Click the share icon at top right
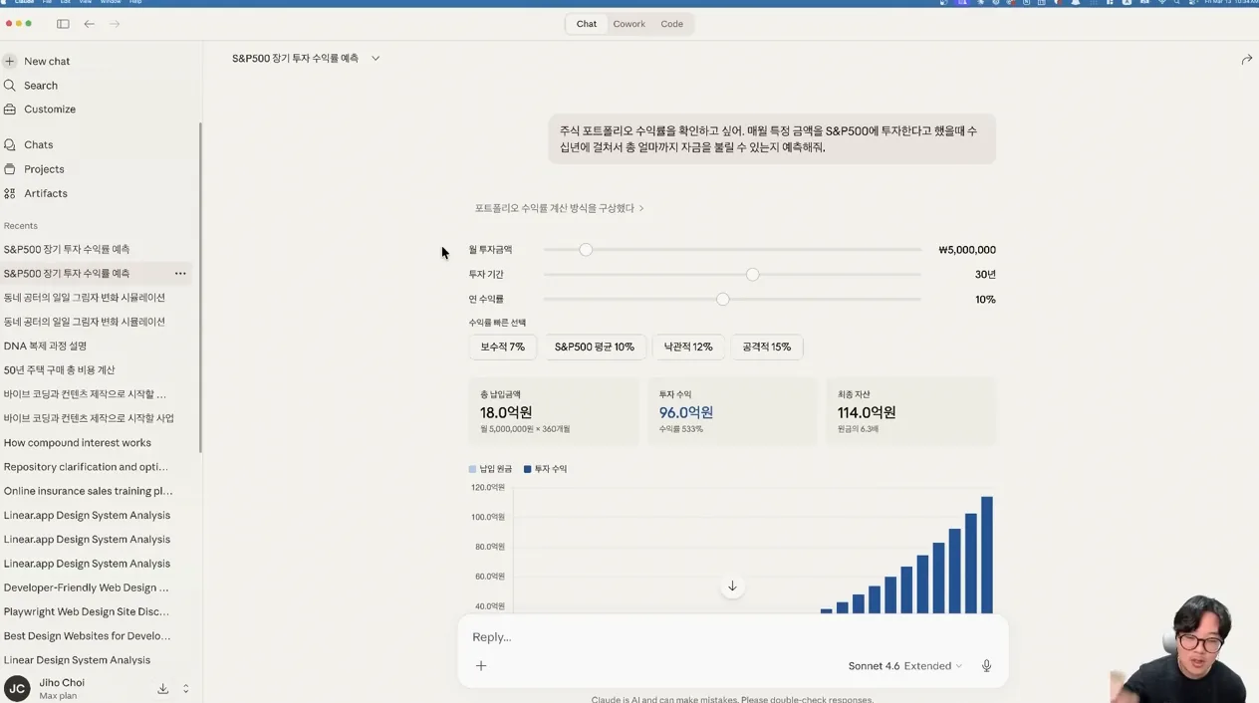This screenshot has width=1259, height=703. coord(1246,60)
